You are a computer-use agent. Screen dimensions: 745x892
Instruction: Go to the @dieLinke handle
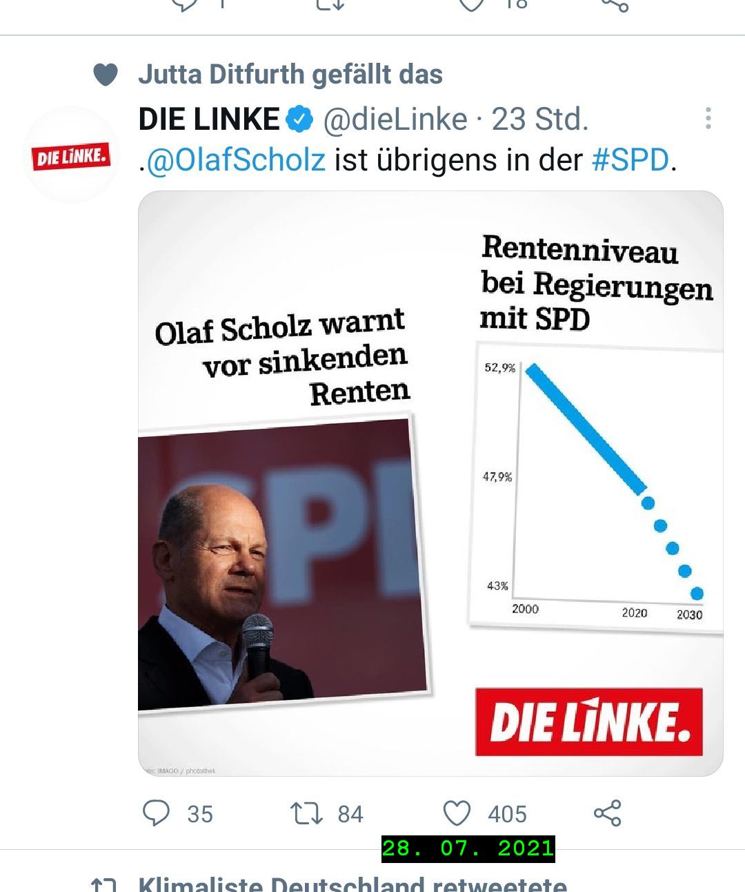click(395, 119)
